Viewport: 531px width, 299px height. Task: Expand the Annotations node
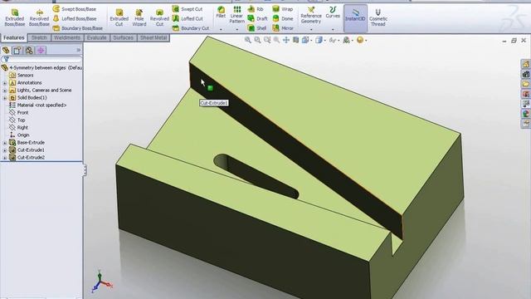5,83
